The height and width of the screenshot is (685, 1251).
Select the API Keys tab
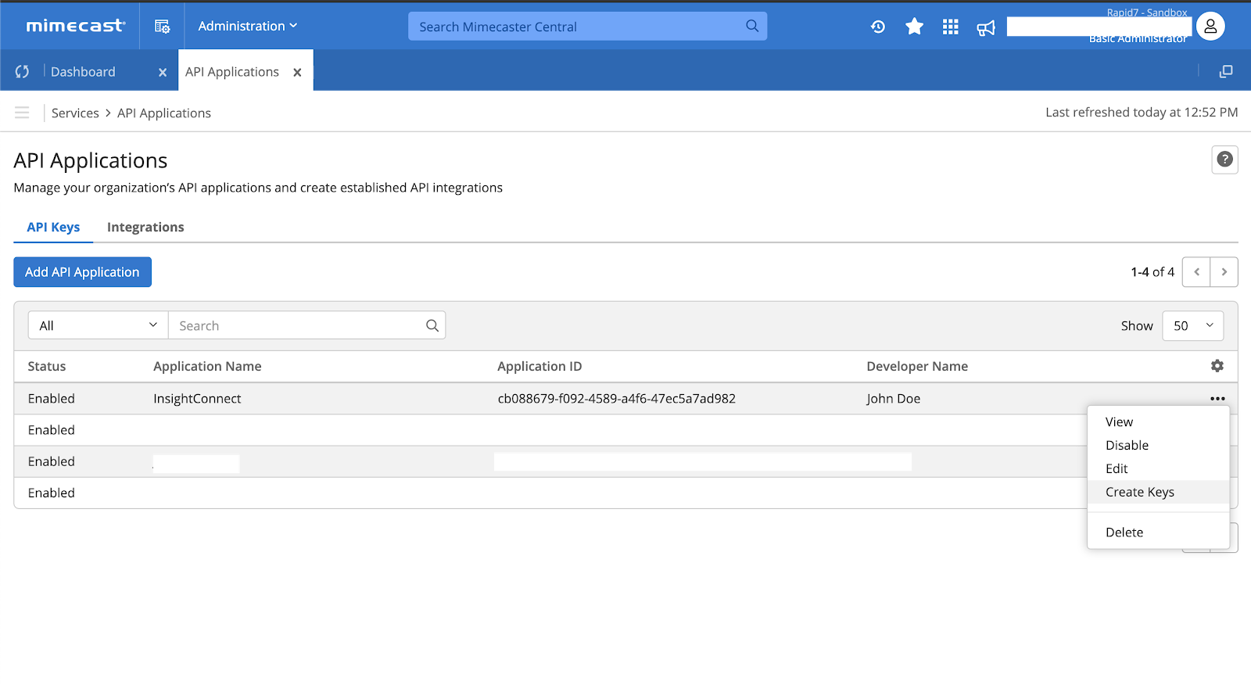point(53,227)
